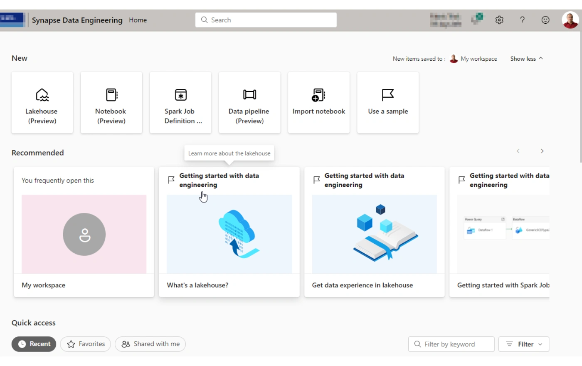Open the Import notebook card
The width and height of the screenshot is (582, 366).
319,102
